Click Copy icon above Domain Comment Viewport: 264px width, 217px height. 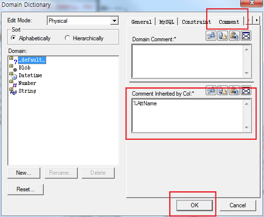[x=223, y=36]
